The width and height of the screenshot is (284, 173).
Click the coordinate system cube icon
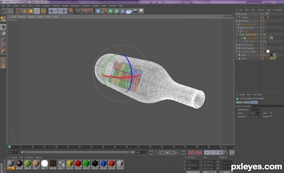pyautogui.click(x=70, y=11)
